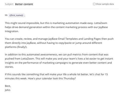Enable the Show sample data checkbox
The height and width of the screenshot is (99, 119).
pos(94,4)
